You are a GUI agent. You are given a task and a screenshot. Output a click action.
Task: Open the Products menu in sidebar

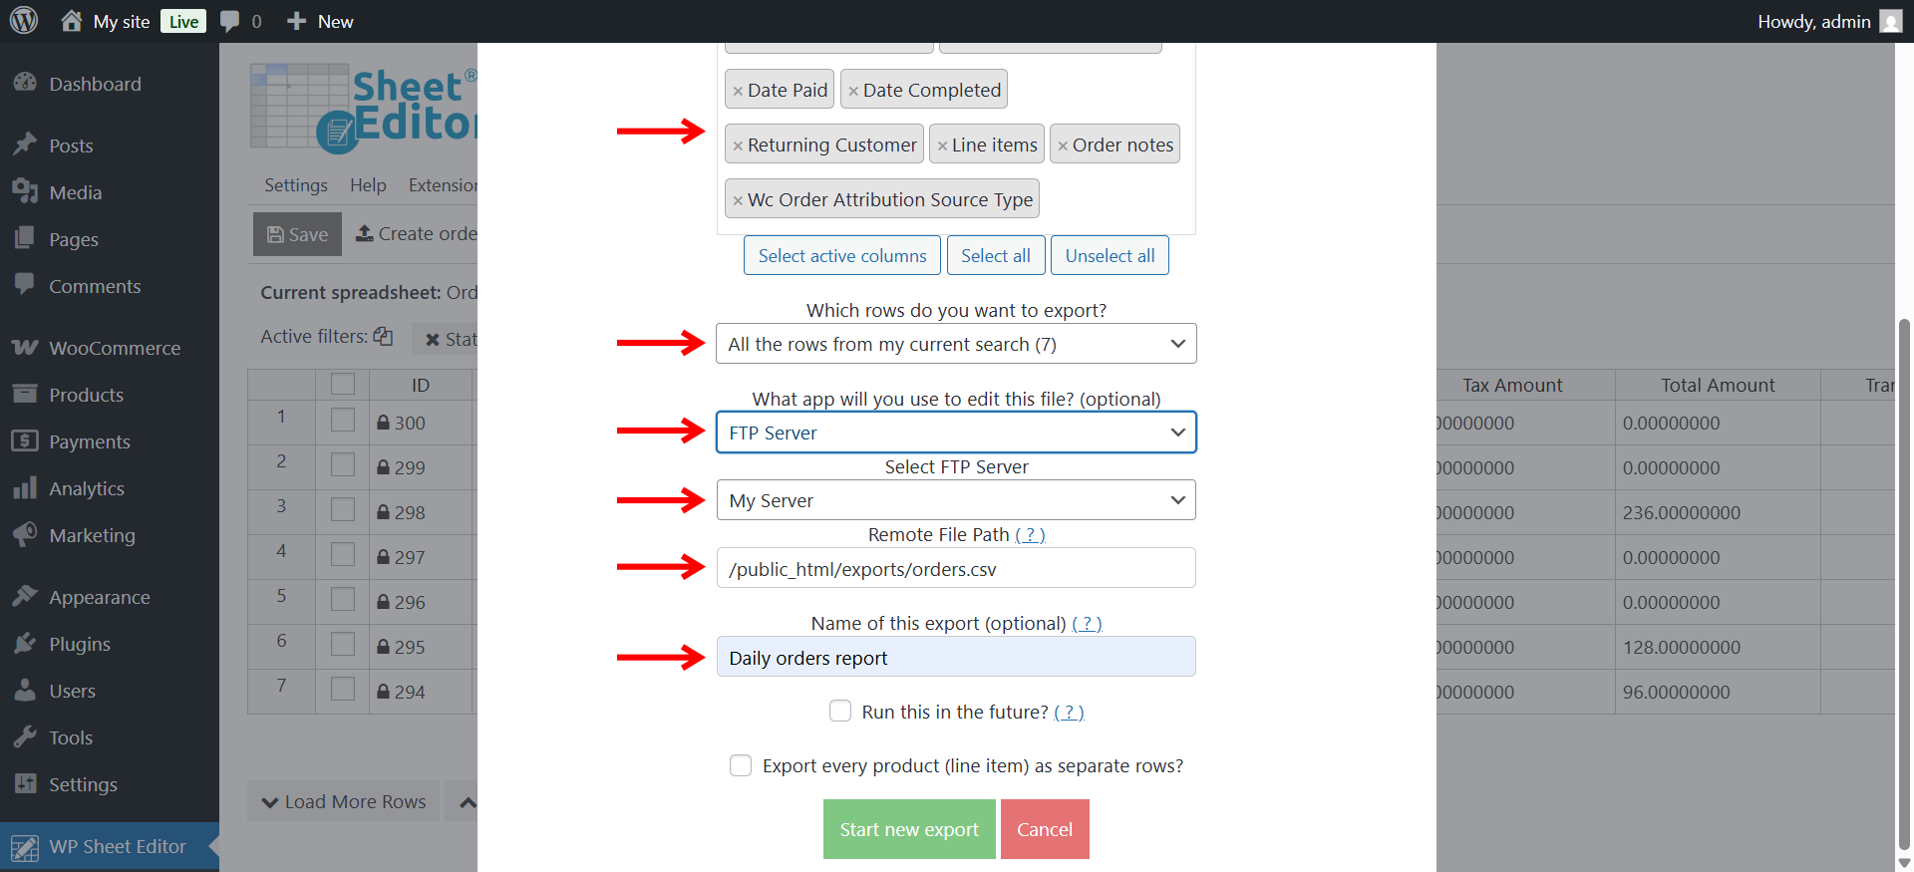pyautogui.click(x=87, y=395)
